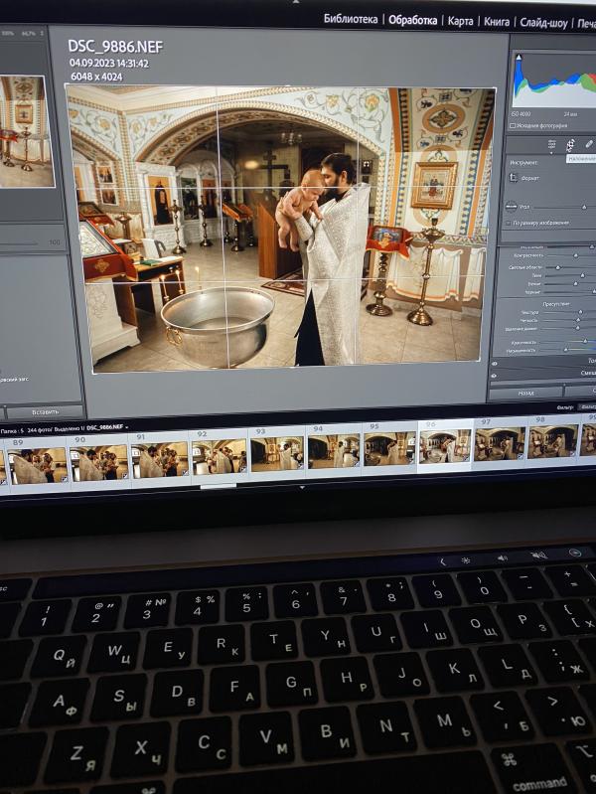This screenshot has height=794, width=596.
Task: Select filmstrip thumbnail 90
Action: tap(98, 463)
